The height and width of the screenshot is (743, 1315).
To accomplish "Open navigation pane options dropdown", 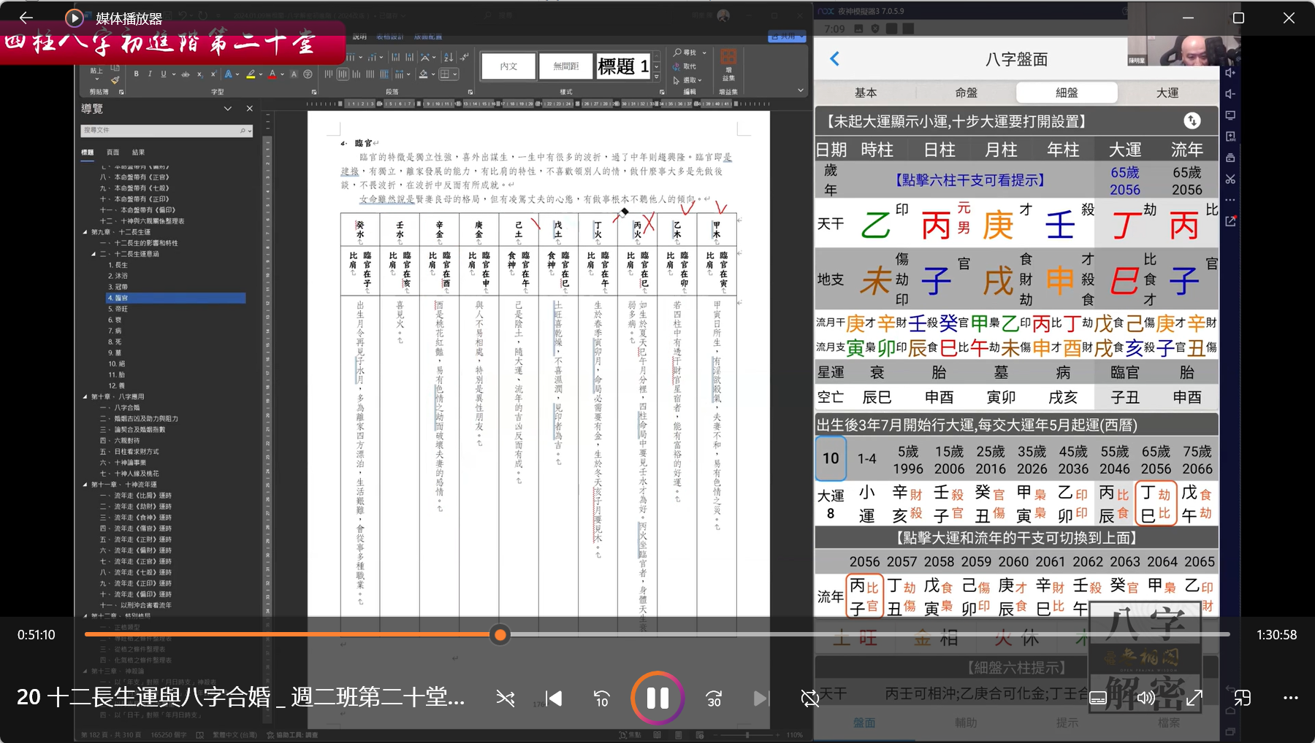I will [x=228, y=108].
